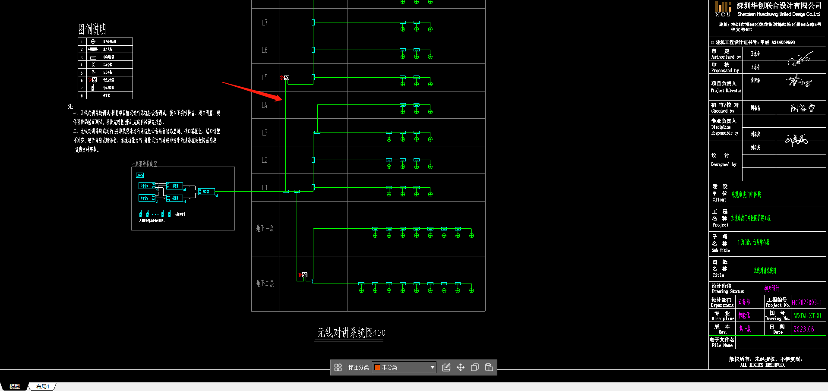Select the 地下二层 floor label

click(x=265, y=284)
